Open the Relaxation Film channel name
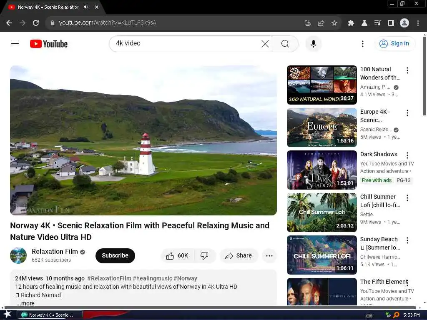 pyautogui.click(x=55, y=251)
